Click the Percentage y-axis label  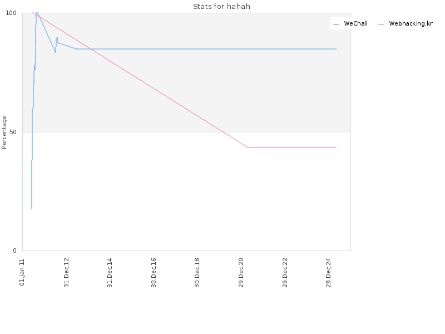tap(4, 132)
